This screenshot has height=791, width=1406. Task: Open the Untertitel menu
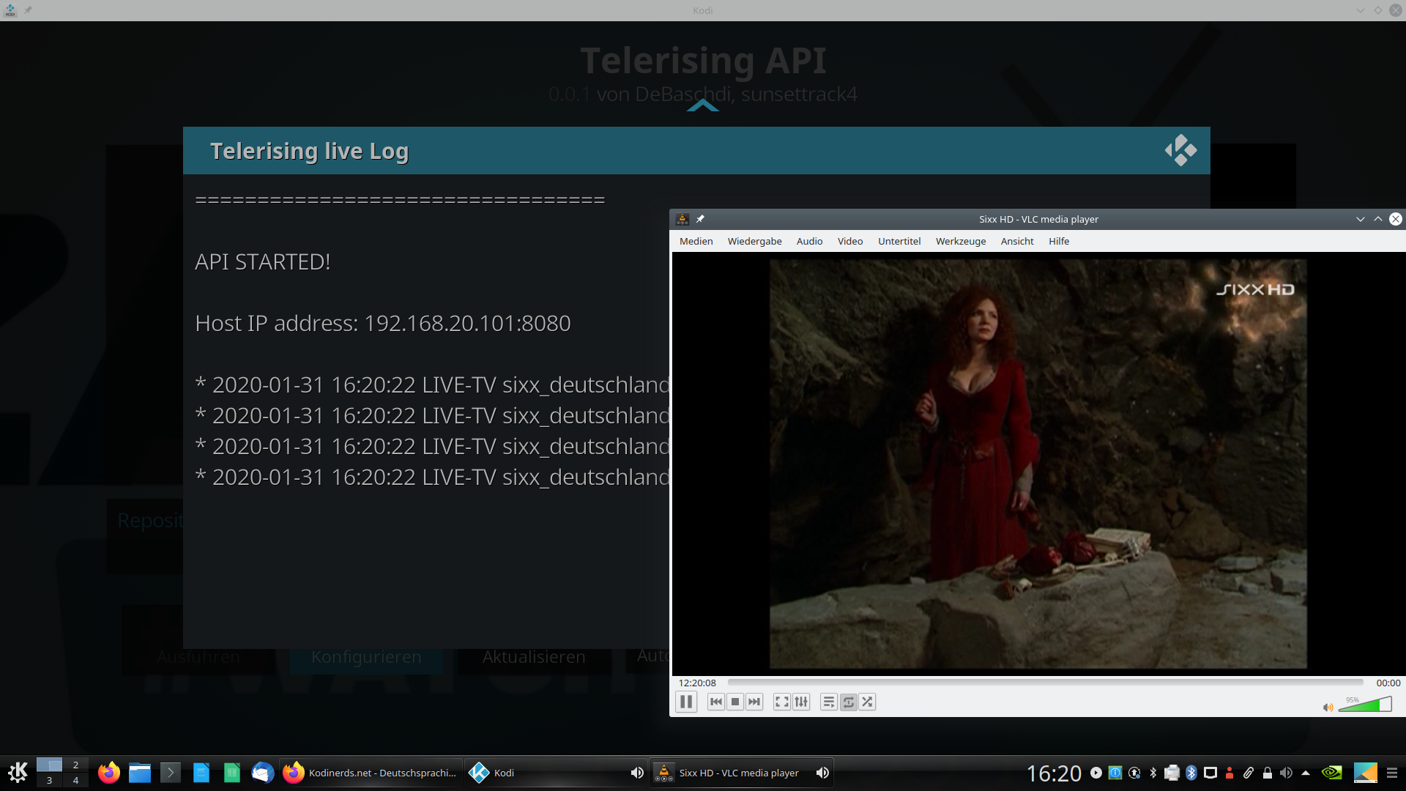[899, 241]
